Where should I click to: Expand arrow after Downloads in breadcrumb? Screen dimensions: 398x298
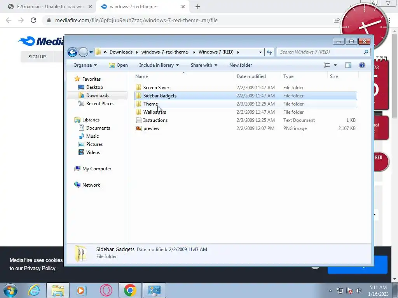click(x=137, y=52)
